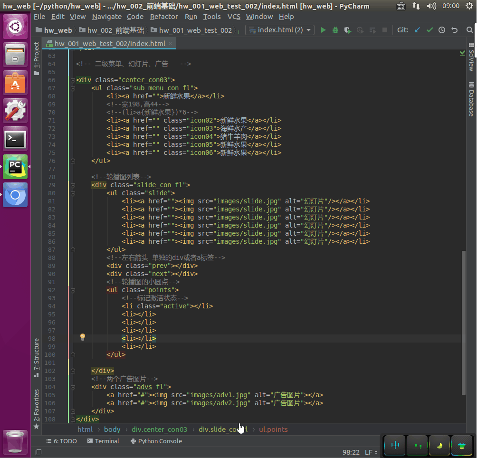Collapse the ul.points block at line 92
The height and width of the screenshot is (458, 477).
coord(73,290)
